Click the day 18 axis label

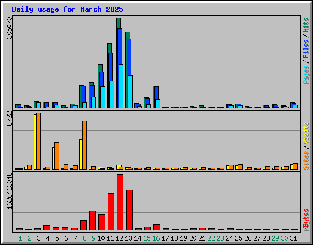[x=174, y=238]
